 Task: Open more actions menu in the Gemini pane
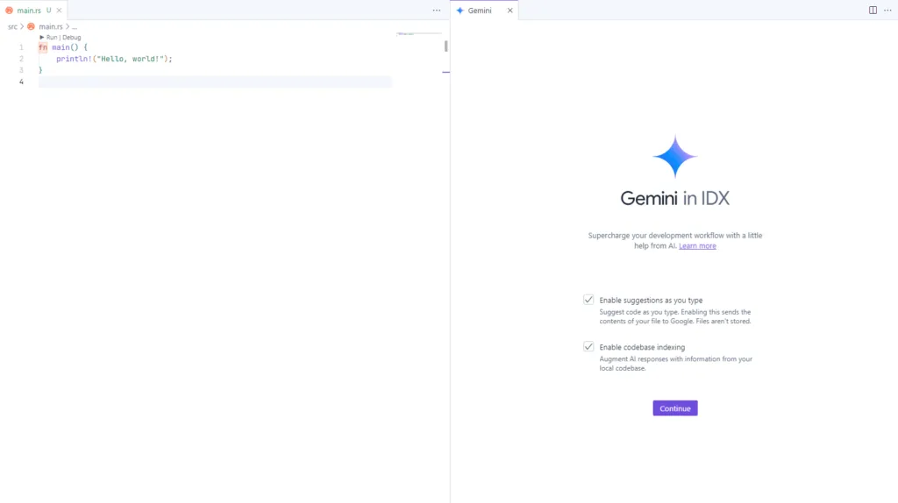pyautogui.click(x=887, y=11)
